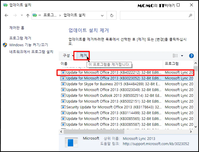
Task: Click the 제거 toolbar button
Action: 83,55
